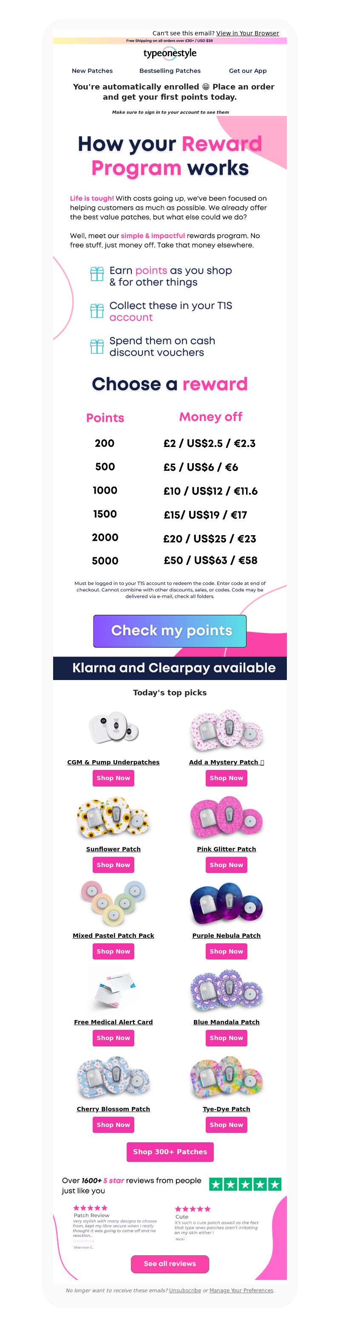Click Shop Now under Pink Glitter Patch

point(227,865)
